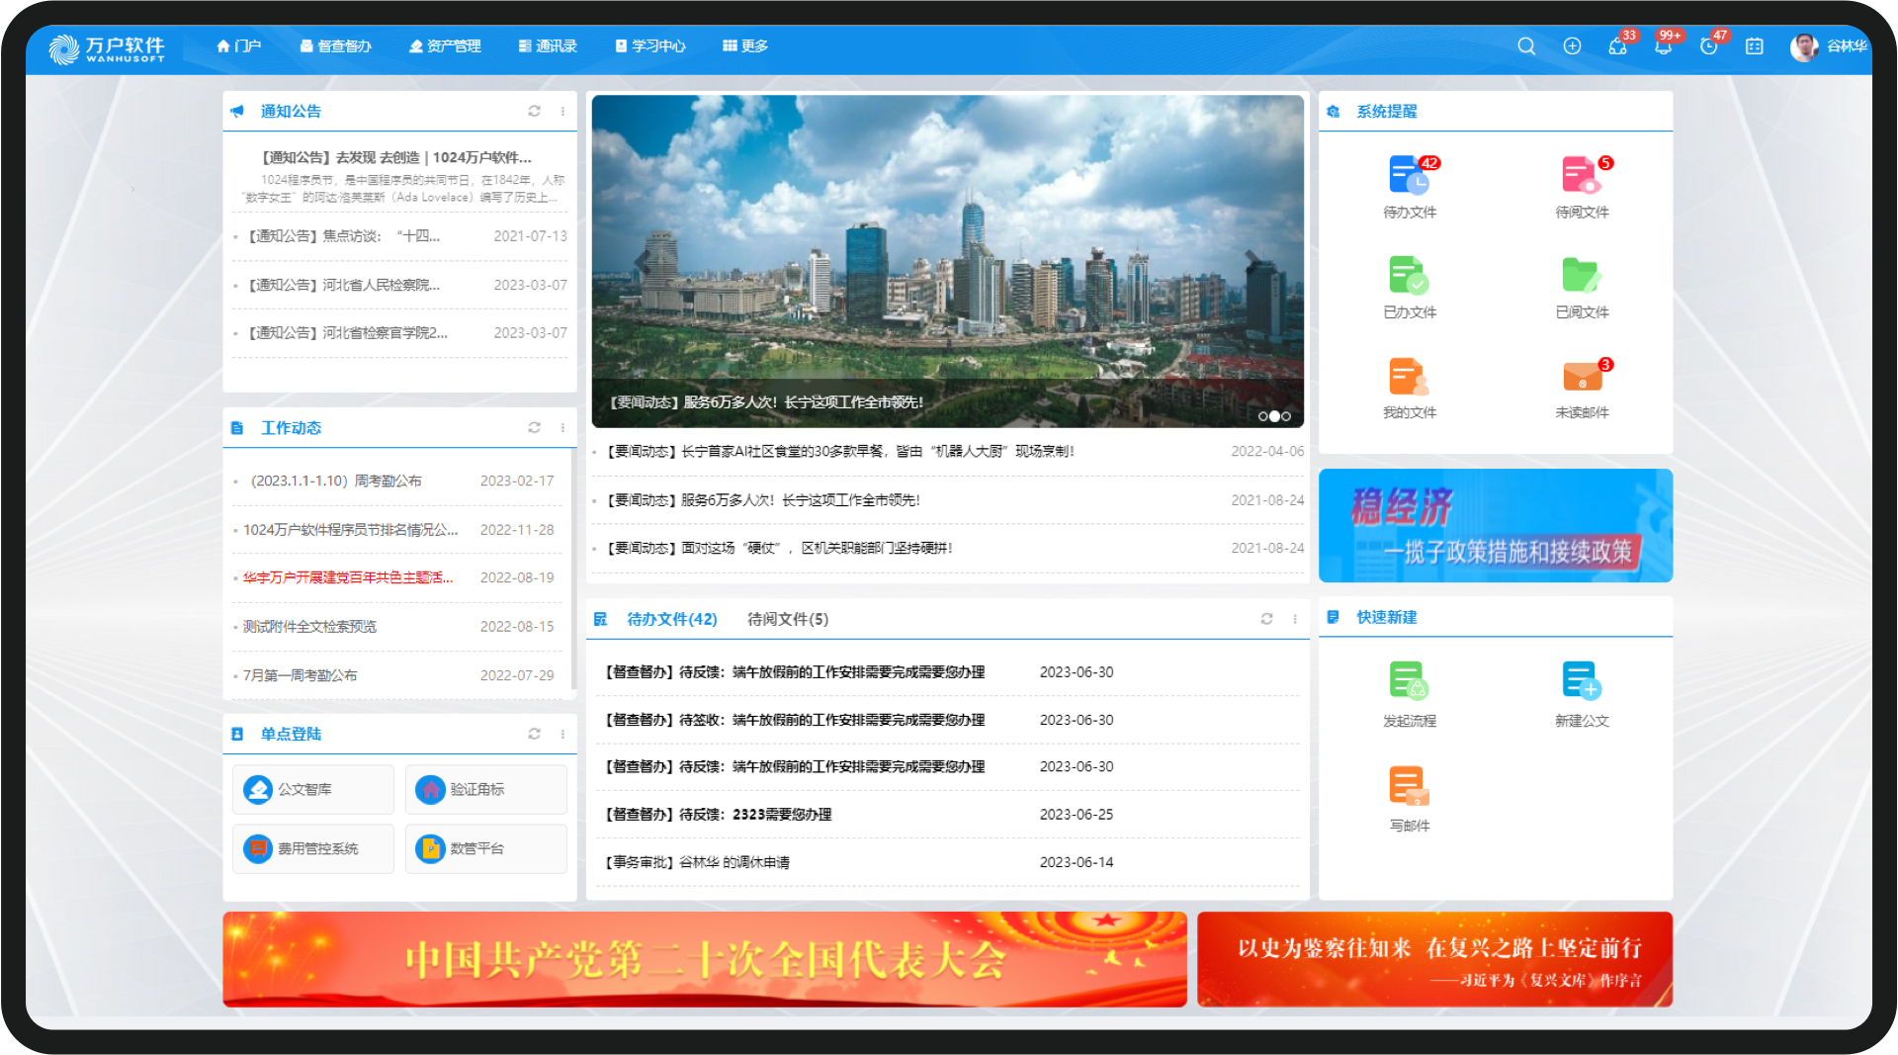Click the 新建公文 new document icon
This screenshot has height=1055, width=1898.
(1581, 681)
